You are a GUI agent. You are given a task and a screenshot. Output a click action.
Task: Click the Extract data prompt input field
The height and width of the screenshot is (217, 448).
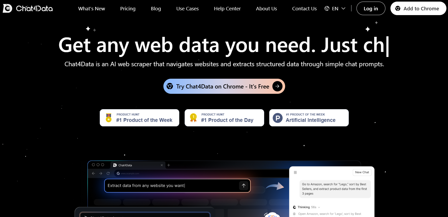(177, 186)
